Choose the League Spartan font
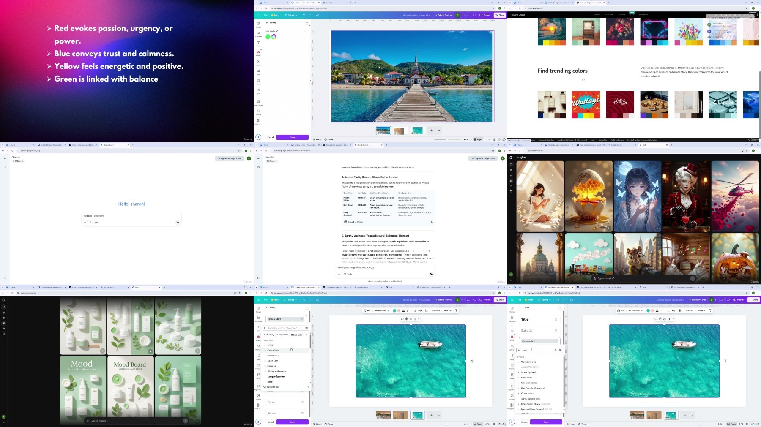Screen dimensions: 761x427 click(x=276, y=376)
